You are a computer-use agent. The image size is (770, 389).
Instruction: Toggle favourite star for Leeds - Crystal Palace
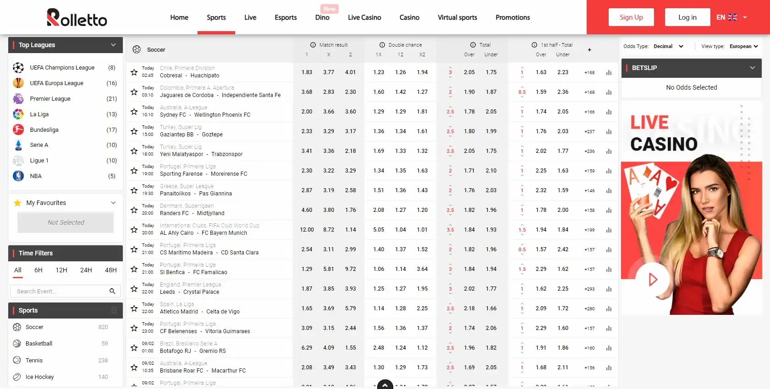pyautogui.click(x=134, y=289)
